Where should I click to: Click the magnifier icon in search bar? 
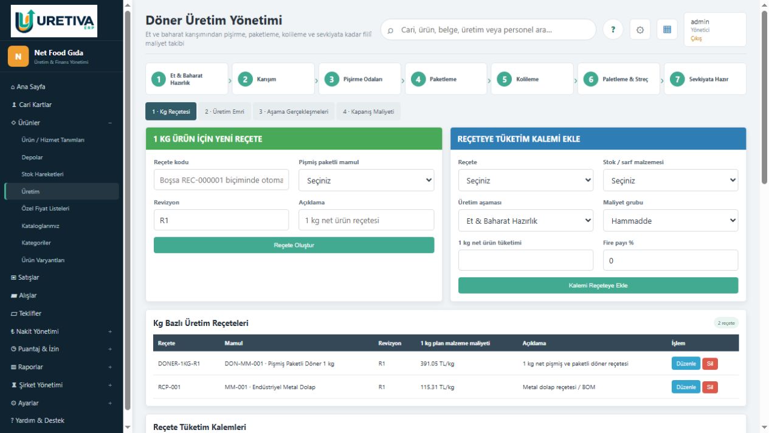(x=390, y=30)
